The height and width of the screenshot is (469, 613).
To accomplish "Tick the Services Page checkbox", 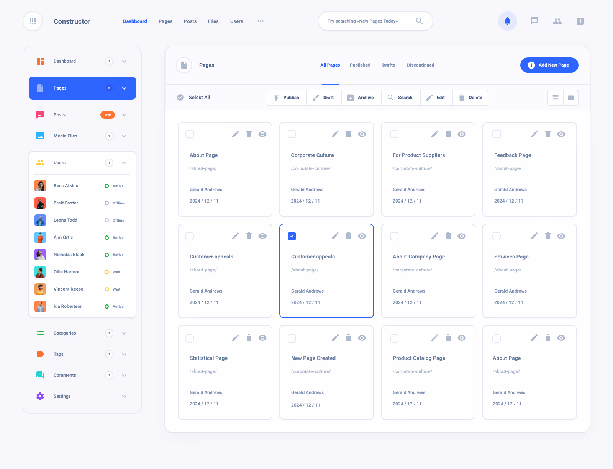I will [x=497, y=236].
